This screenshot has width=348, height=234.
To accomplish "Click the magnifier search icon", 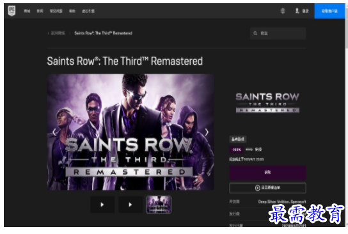I will (255, 33).
